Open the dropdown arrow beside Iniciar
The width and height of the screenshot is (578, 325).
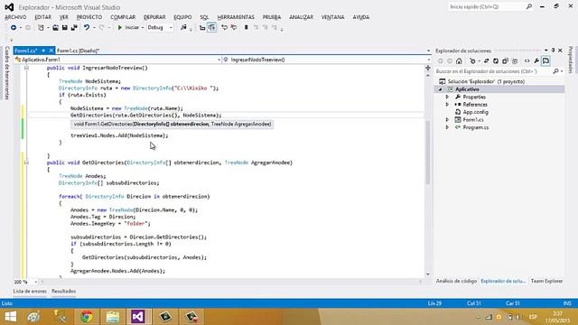(143, 28)
